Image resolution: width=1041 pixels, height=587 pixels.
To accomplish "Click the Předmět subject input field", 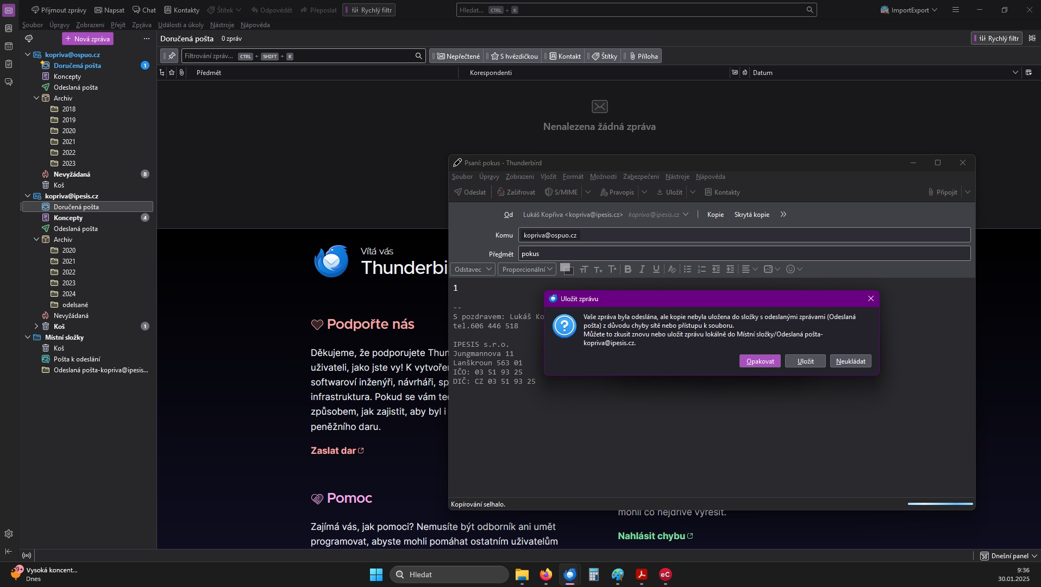I will 744,254.
